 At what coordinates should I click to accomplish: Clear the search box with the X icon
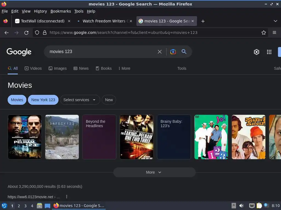(159, 52)
